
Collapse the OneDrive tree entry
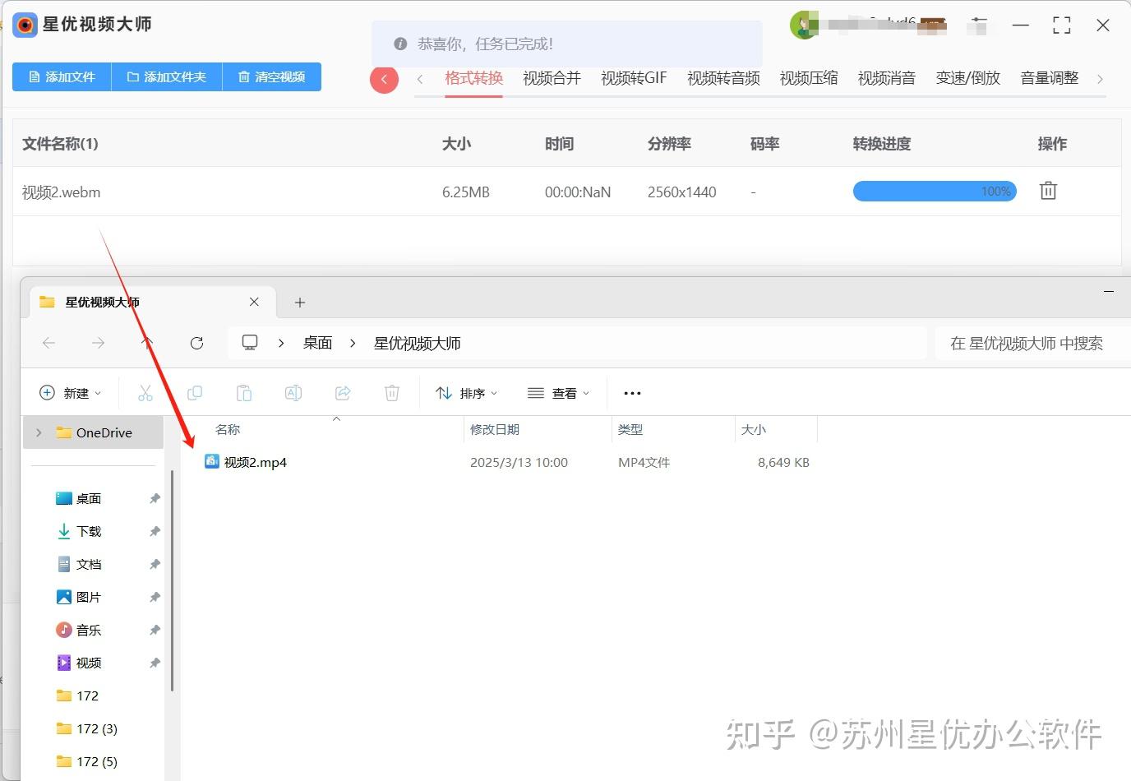38,432
